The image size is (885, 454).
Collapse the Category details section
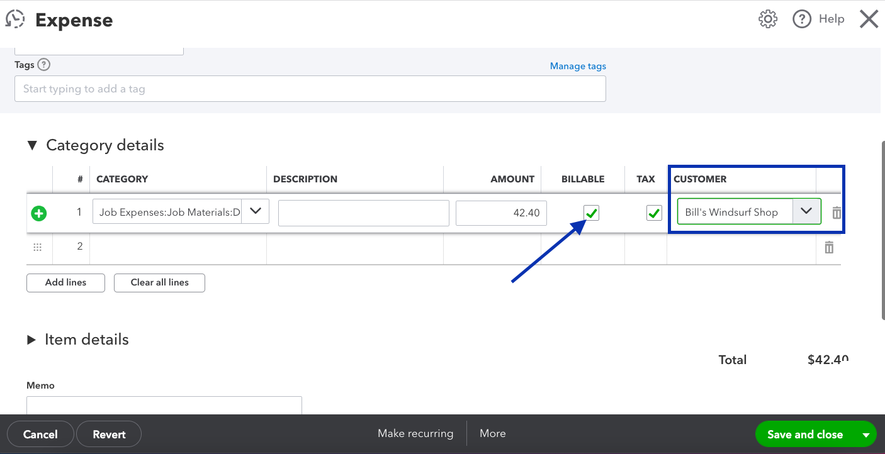(x=32, y=145)
